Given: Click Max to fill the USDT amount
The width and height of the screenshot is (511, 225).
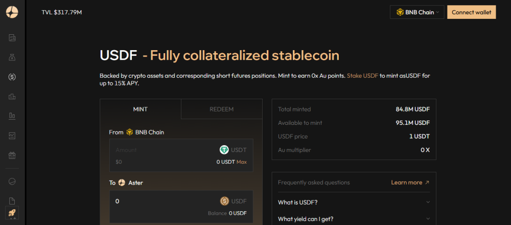Looking at the screenshot, I should pos(242,162).
